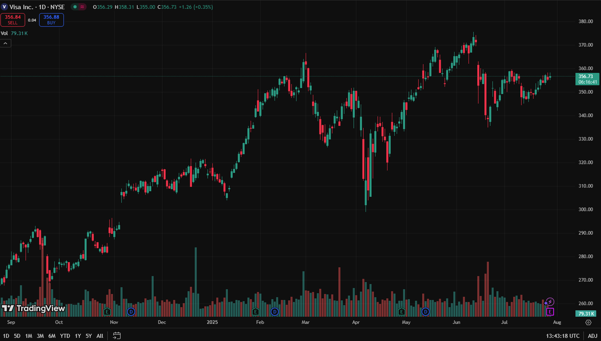Click the dividend D marker in February
601x341 pixels.
coord(274,311)
